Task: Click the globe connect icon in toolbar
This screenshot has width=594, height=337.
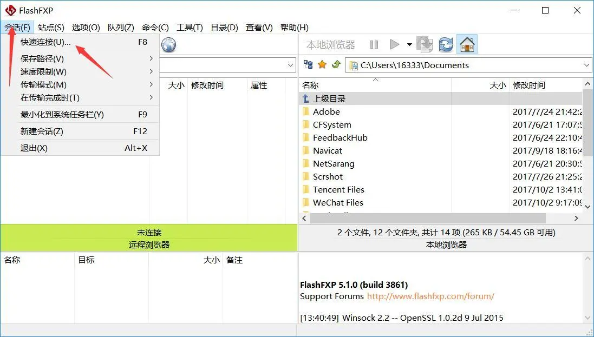Action: (x=168, y=45)
